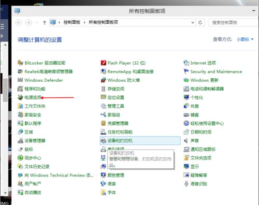Image resolution: width=259 pixels, height=205 pixels.
Task: Click 日期和时间 link
Action: coord(201,132)
